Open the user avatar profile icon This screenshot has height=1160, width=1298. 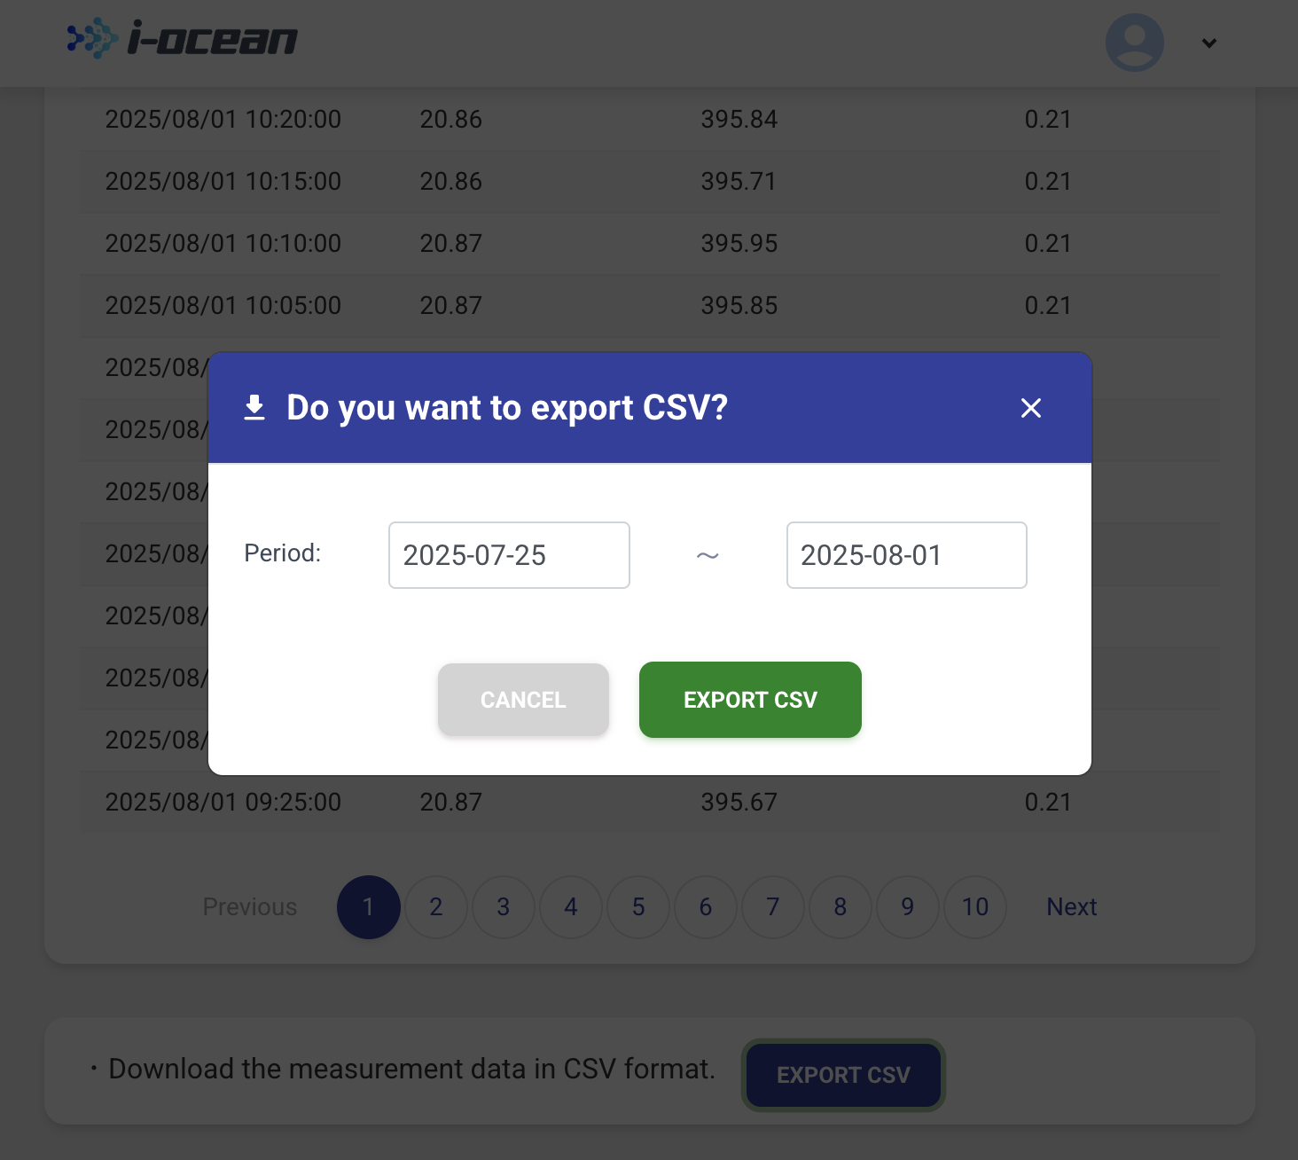tap(1134, 43)
